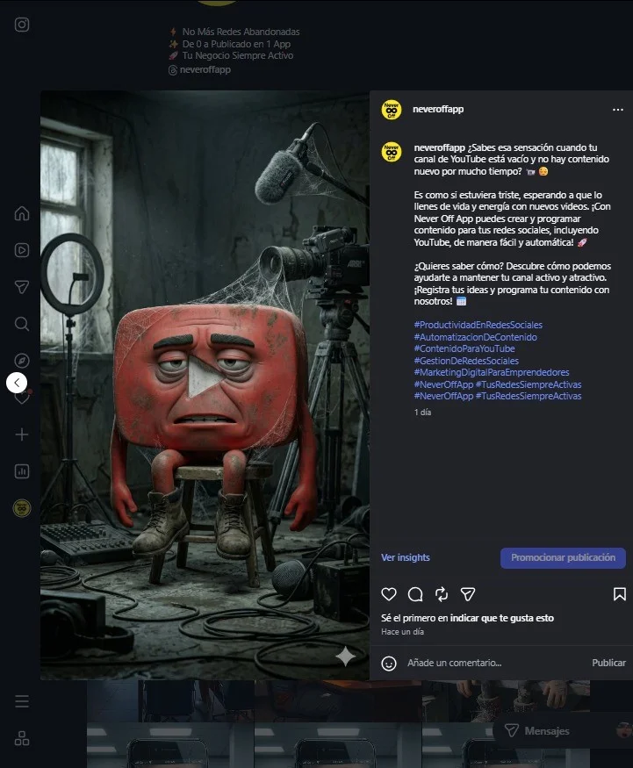
Task: Open comment bubble icon
Action: [415, 594]
